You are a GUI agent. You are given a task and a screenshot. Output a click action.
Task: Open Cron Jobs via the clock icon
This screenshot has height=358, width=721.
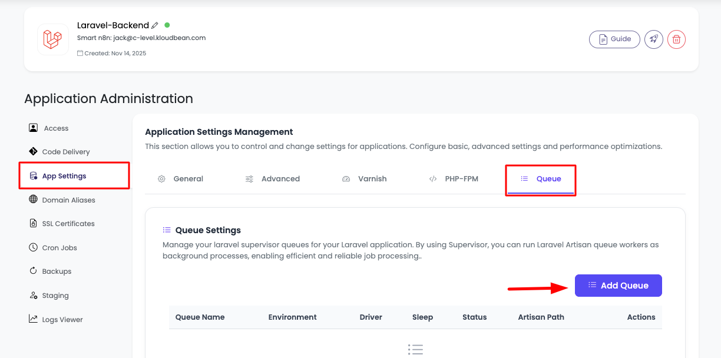coord(34,247)
